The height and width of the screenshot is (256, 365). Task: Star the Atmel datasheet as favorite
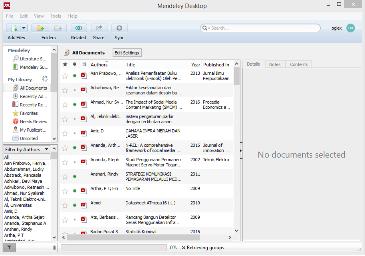coord(65,206)
